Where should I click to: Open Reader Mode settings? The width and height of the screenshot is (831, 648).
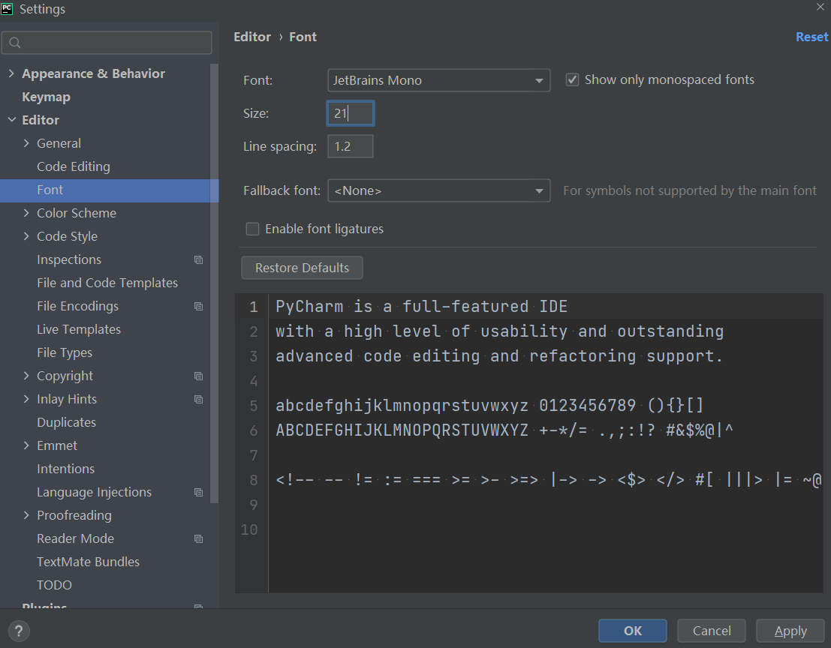[x=75, y=539]
